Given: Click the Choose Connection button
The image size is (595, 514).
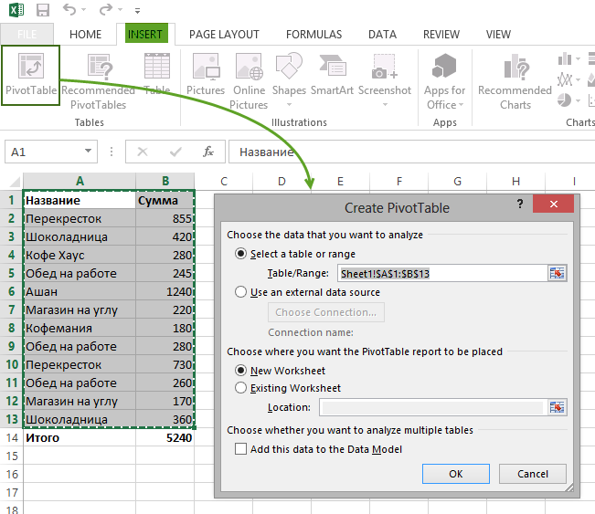Looking at the screenshot, I should pos(326,312).
